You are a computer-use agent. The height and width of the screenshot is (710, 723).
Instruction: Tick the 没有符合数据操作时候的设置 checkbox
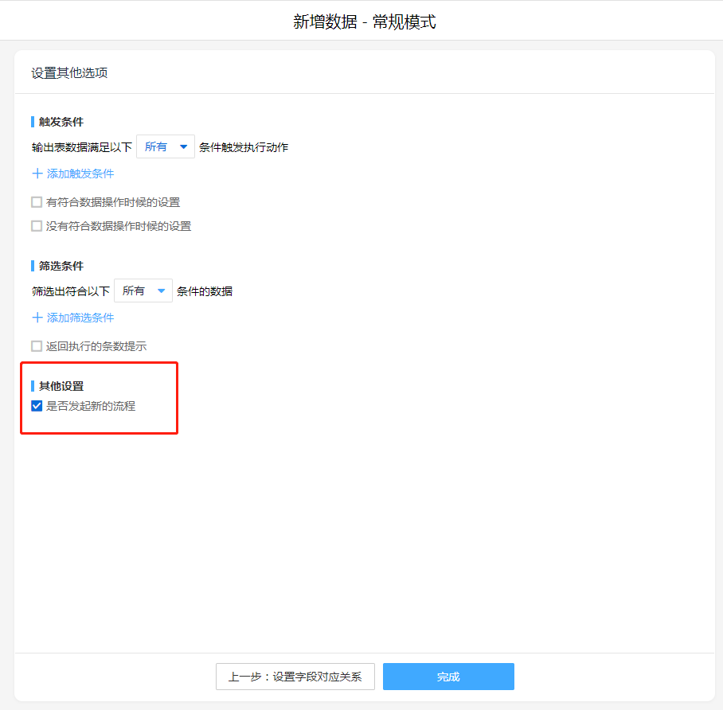(x=37, y=226)
